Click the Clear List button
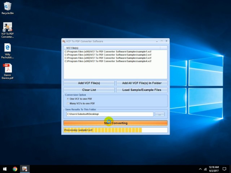 (x=89, y=90)
